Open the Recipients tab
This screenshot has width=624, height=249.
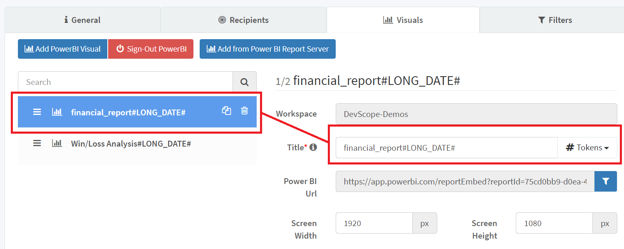[x=244, y=20]
